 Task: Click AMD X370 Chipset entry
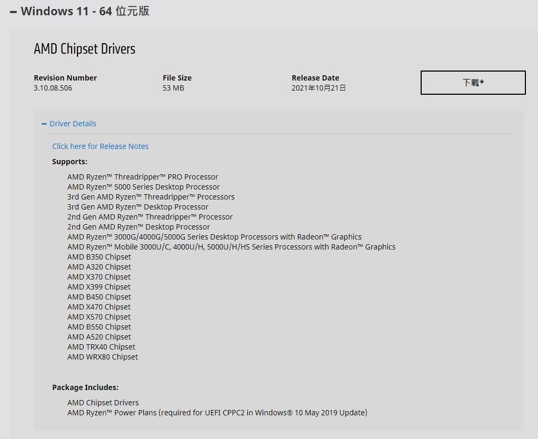(x=99, y=277)
